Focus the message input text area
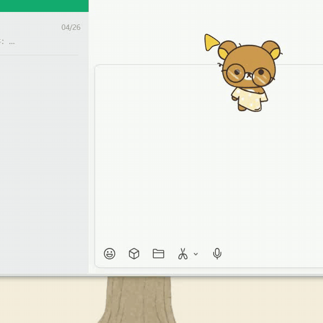 click(x=209, y=154)
